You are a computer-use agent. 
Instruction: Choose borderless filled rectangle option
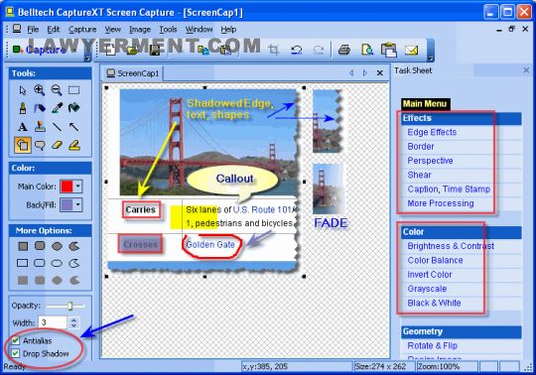point(23,281)
